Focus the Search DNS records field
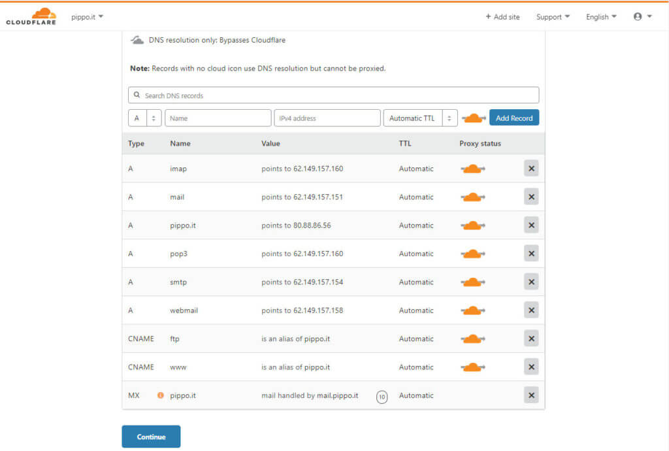This screenshot has height=451, width=669. [334, 95]
